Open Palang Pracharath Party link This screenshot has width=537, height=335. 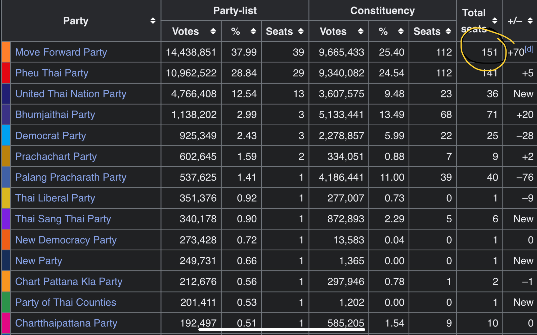coord(71,177)
